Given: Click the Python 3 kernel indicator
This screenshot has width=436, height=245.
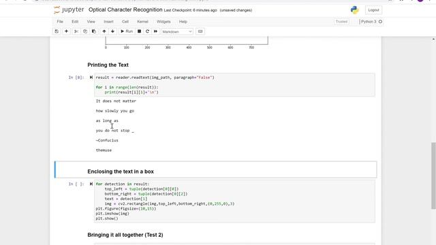Looking at the screenshot, I should [369, 22].
